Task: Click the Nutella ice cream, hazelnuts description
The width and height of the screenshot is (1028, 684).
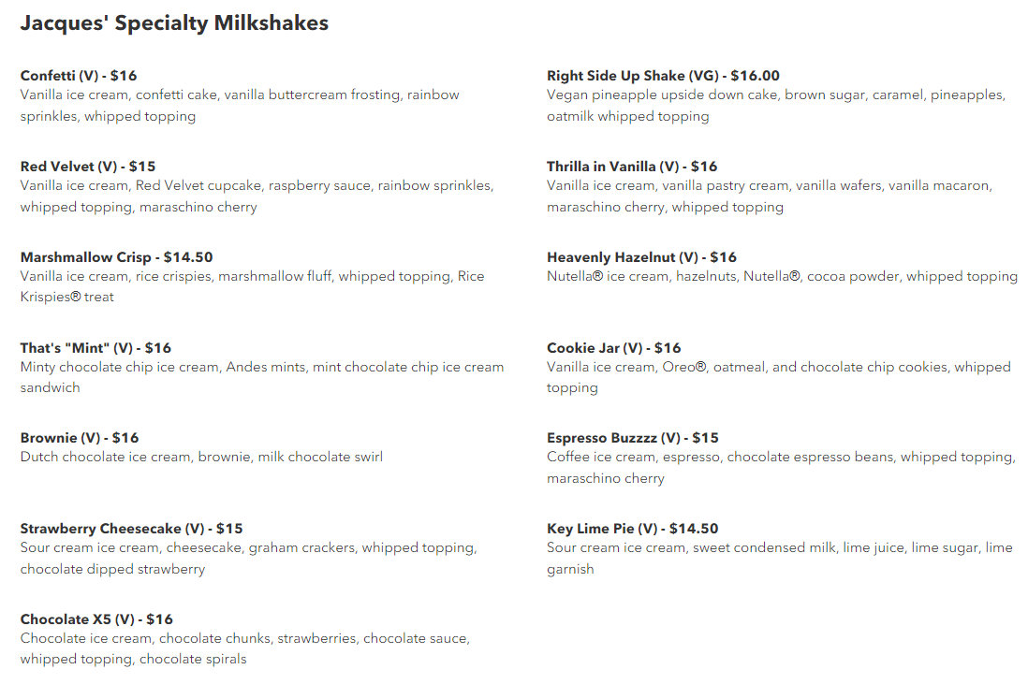Action: click(782, 276)
